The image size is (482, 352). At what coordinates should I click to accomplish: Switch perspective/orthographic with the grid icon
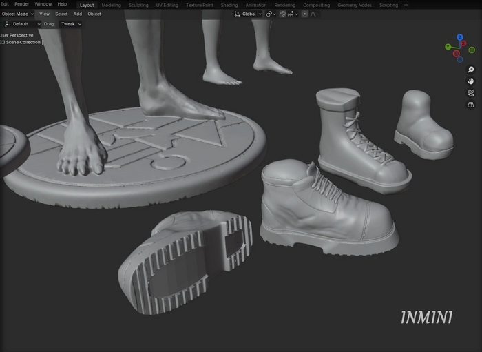[471, 105]
